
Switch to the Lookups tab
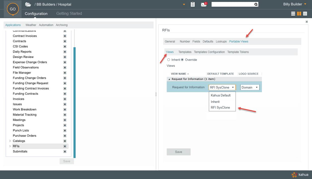221,41
